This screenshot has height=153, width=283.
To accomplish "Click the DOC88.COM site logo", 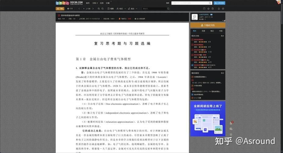I will pos(69,3).
